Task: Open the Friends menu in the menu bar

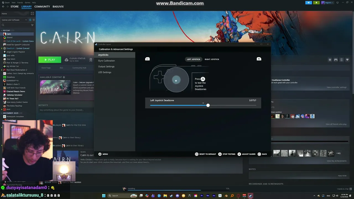Action: (x=20, y=2)
